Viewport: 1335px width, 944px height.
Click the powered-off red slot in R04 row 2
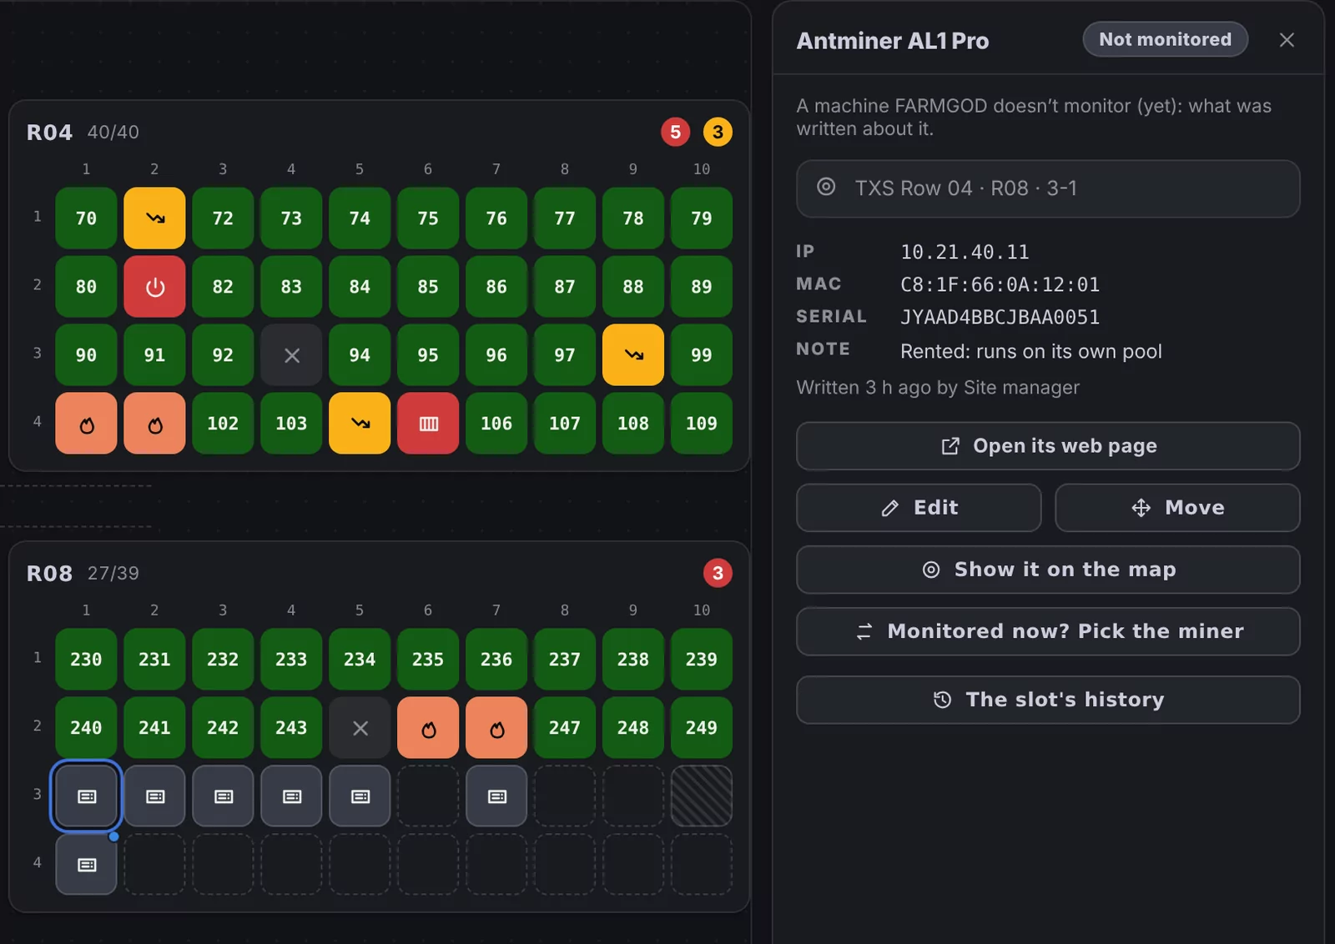click(x=154, y=286)
